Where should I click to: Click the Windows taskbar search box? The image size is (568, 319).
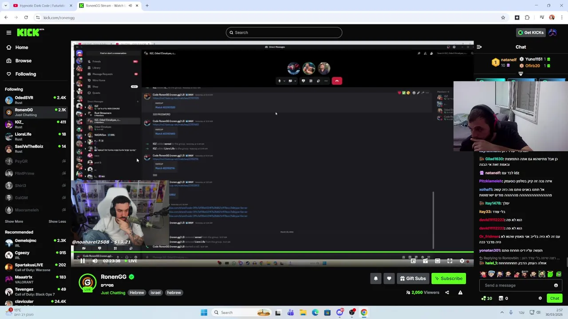pos(241,312)
